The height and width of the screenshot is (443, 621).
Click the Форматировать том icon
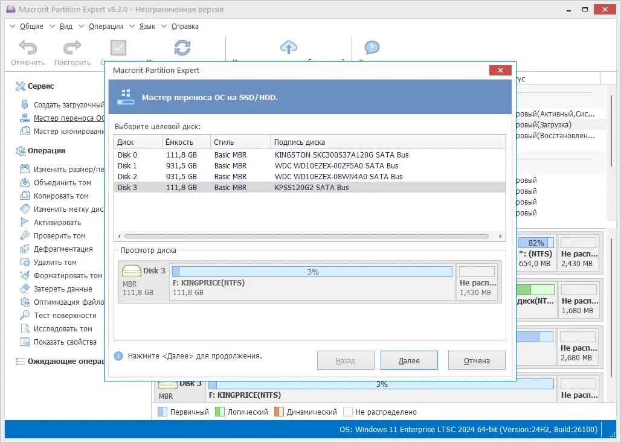[25, 275]
